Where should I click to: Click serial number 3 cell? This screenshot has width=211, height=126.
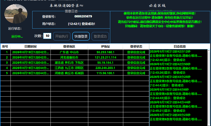(5, 63)
